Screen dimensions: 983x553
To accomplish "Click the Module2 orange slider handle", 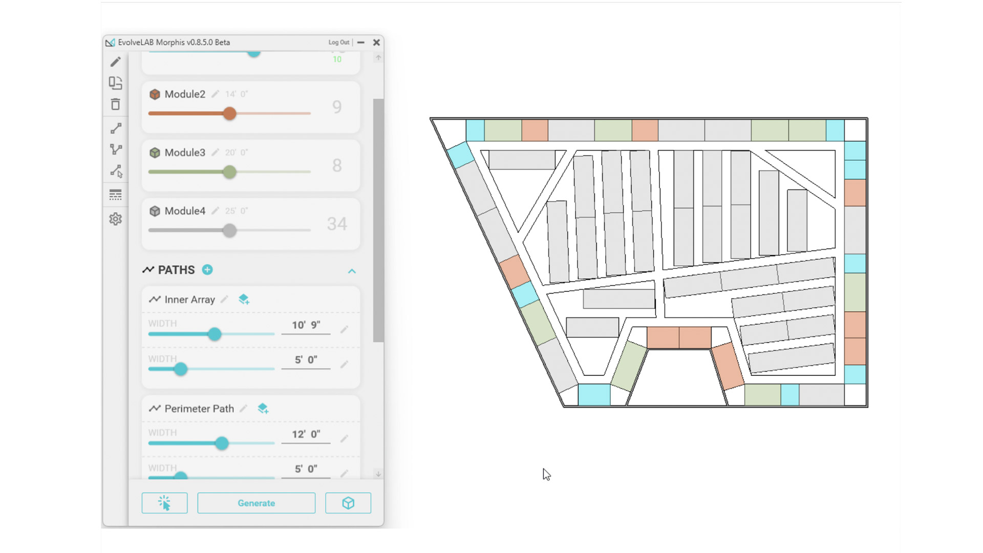I will [x=229, y=113].
